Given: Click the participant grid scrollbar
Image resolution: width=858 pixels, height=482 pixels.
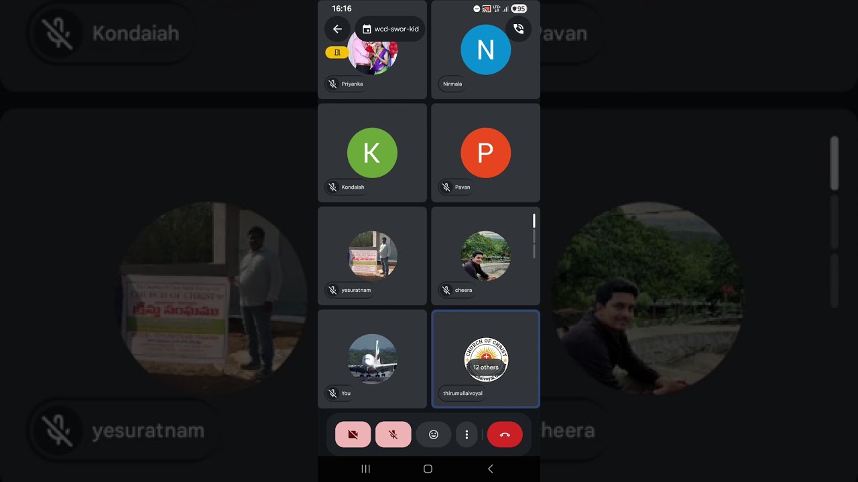Looking at the screenshot, I should coord(534,236).
